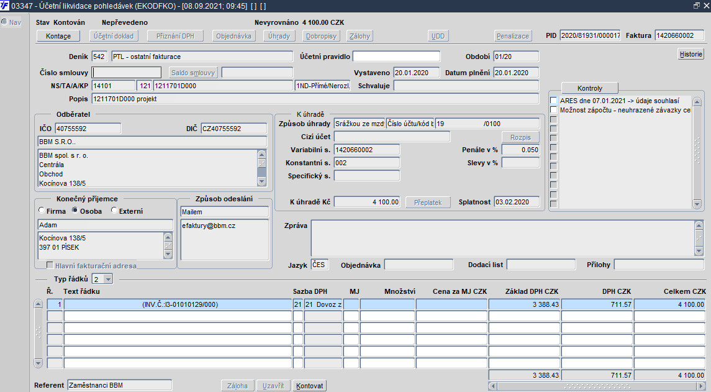The height and width of the screenshot is (392, 711).
Task: Click the Zpráva text area
Action: point(502,238)
